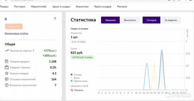Click the 0.2% defective goods value
Screen dimensions: 194x101
(x=53, y=67)
